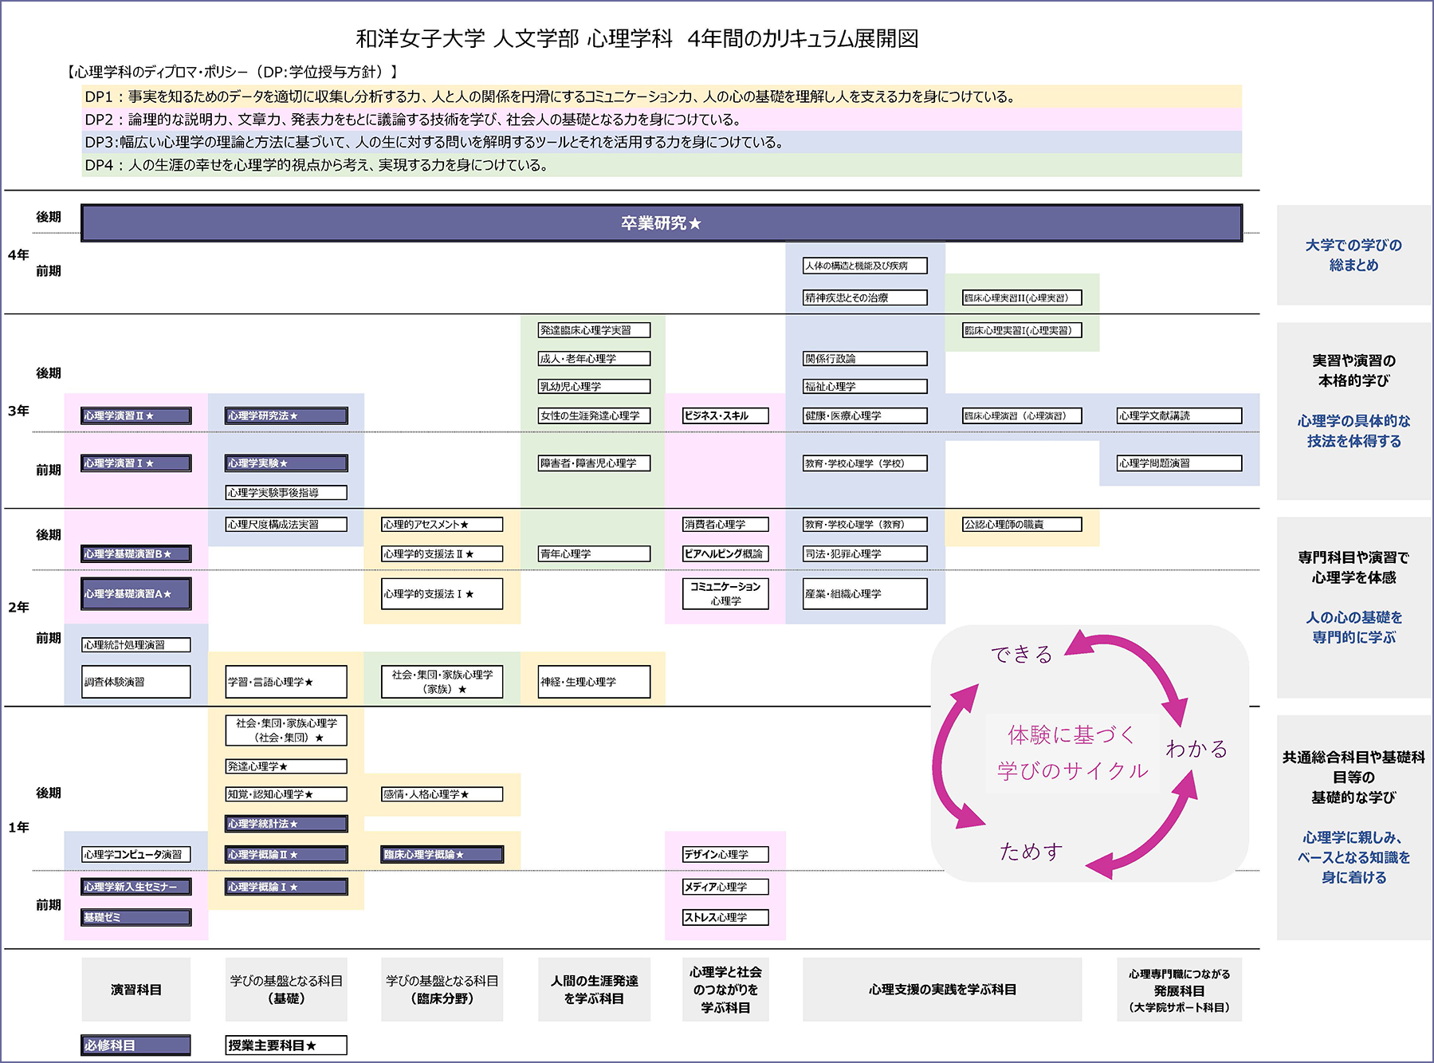Click the 基礎ゼミ course box
The width and height of the screenshot is (1434, 1063).
click(x=136, y=917)
